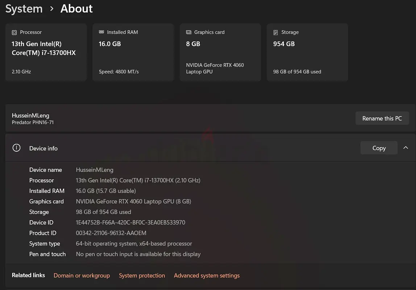Select the 16.0 GB Installed RAM heading in the card
The image size is (416, 290).
point(110,44)
